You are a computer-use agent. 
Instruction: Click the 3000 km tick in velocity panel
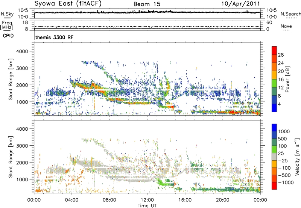click(22, 146)
